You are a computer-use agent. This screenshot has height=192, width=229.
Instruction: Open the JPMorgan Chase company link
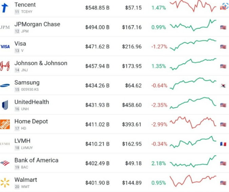tap(37, 24)
